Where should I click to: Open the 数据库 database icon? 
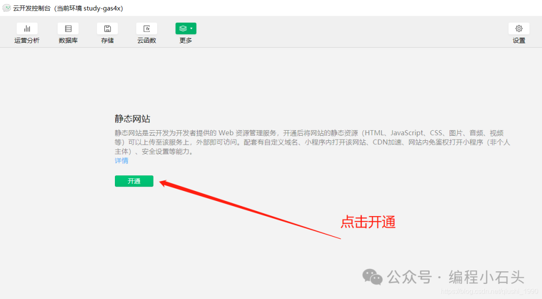[68, 29]
